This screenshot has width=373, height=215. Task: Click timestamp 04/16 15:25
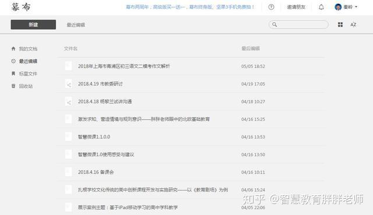point(253,119)
